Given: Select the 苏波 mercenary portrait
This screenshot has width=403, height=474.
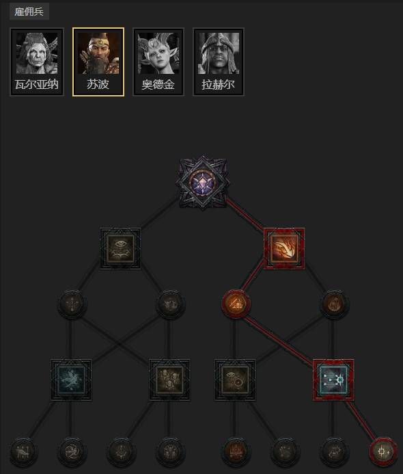Looking at the screenshot, I should click(x=98, y=62).
